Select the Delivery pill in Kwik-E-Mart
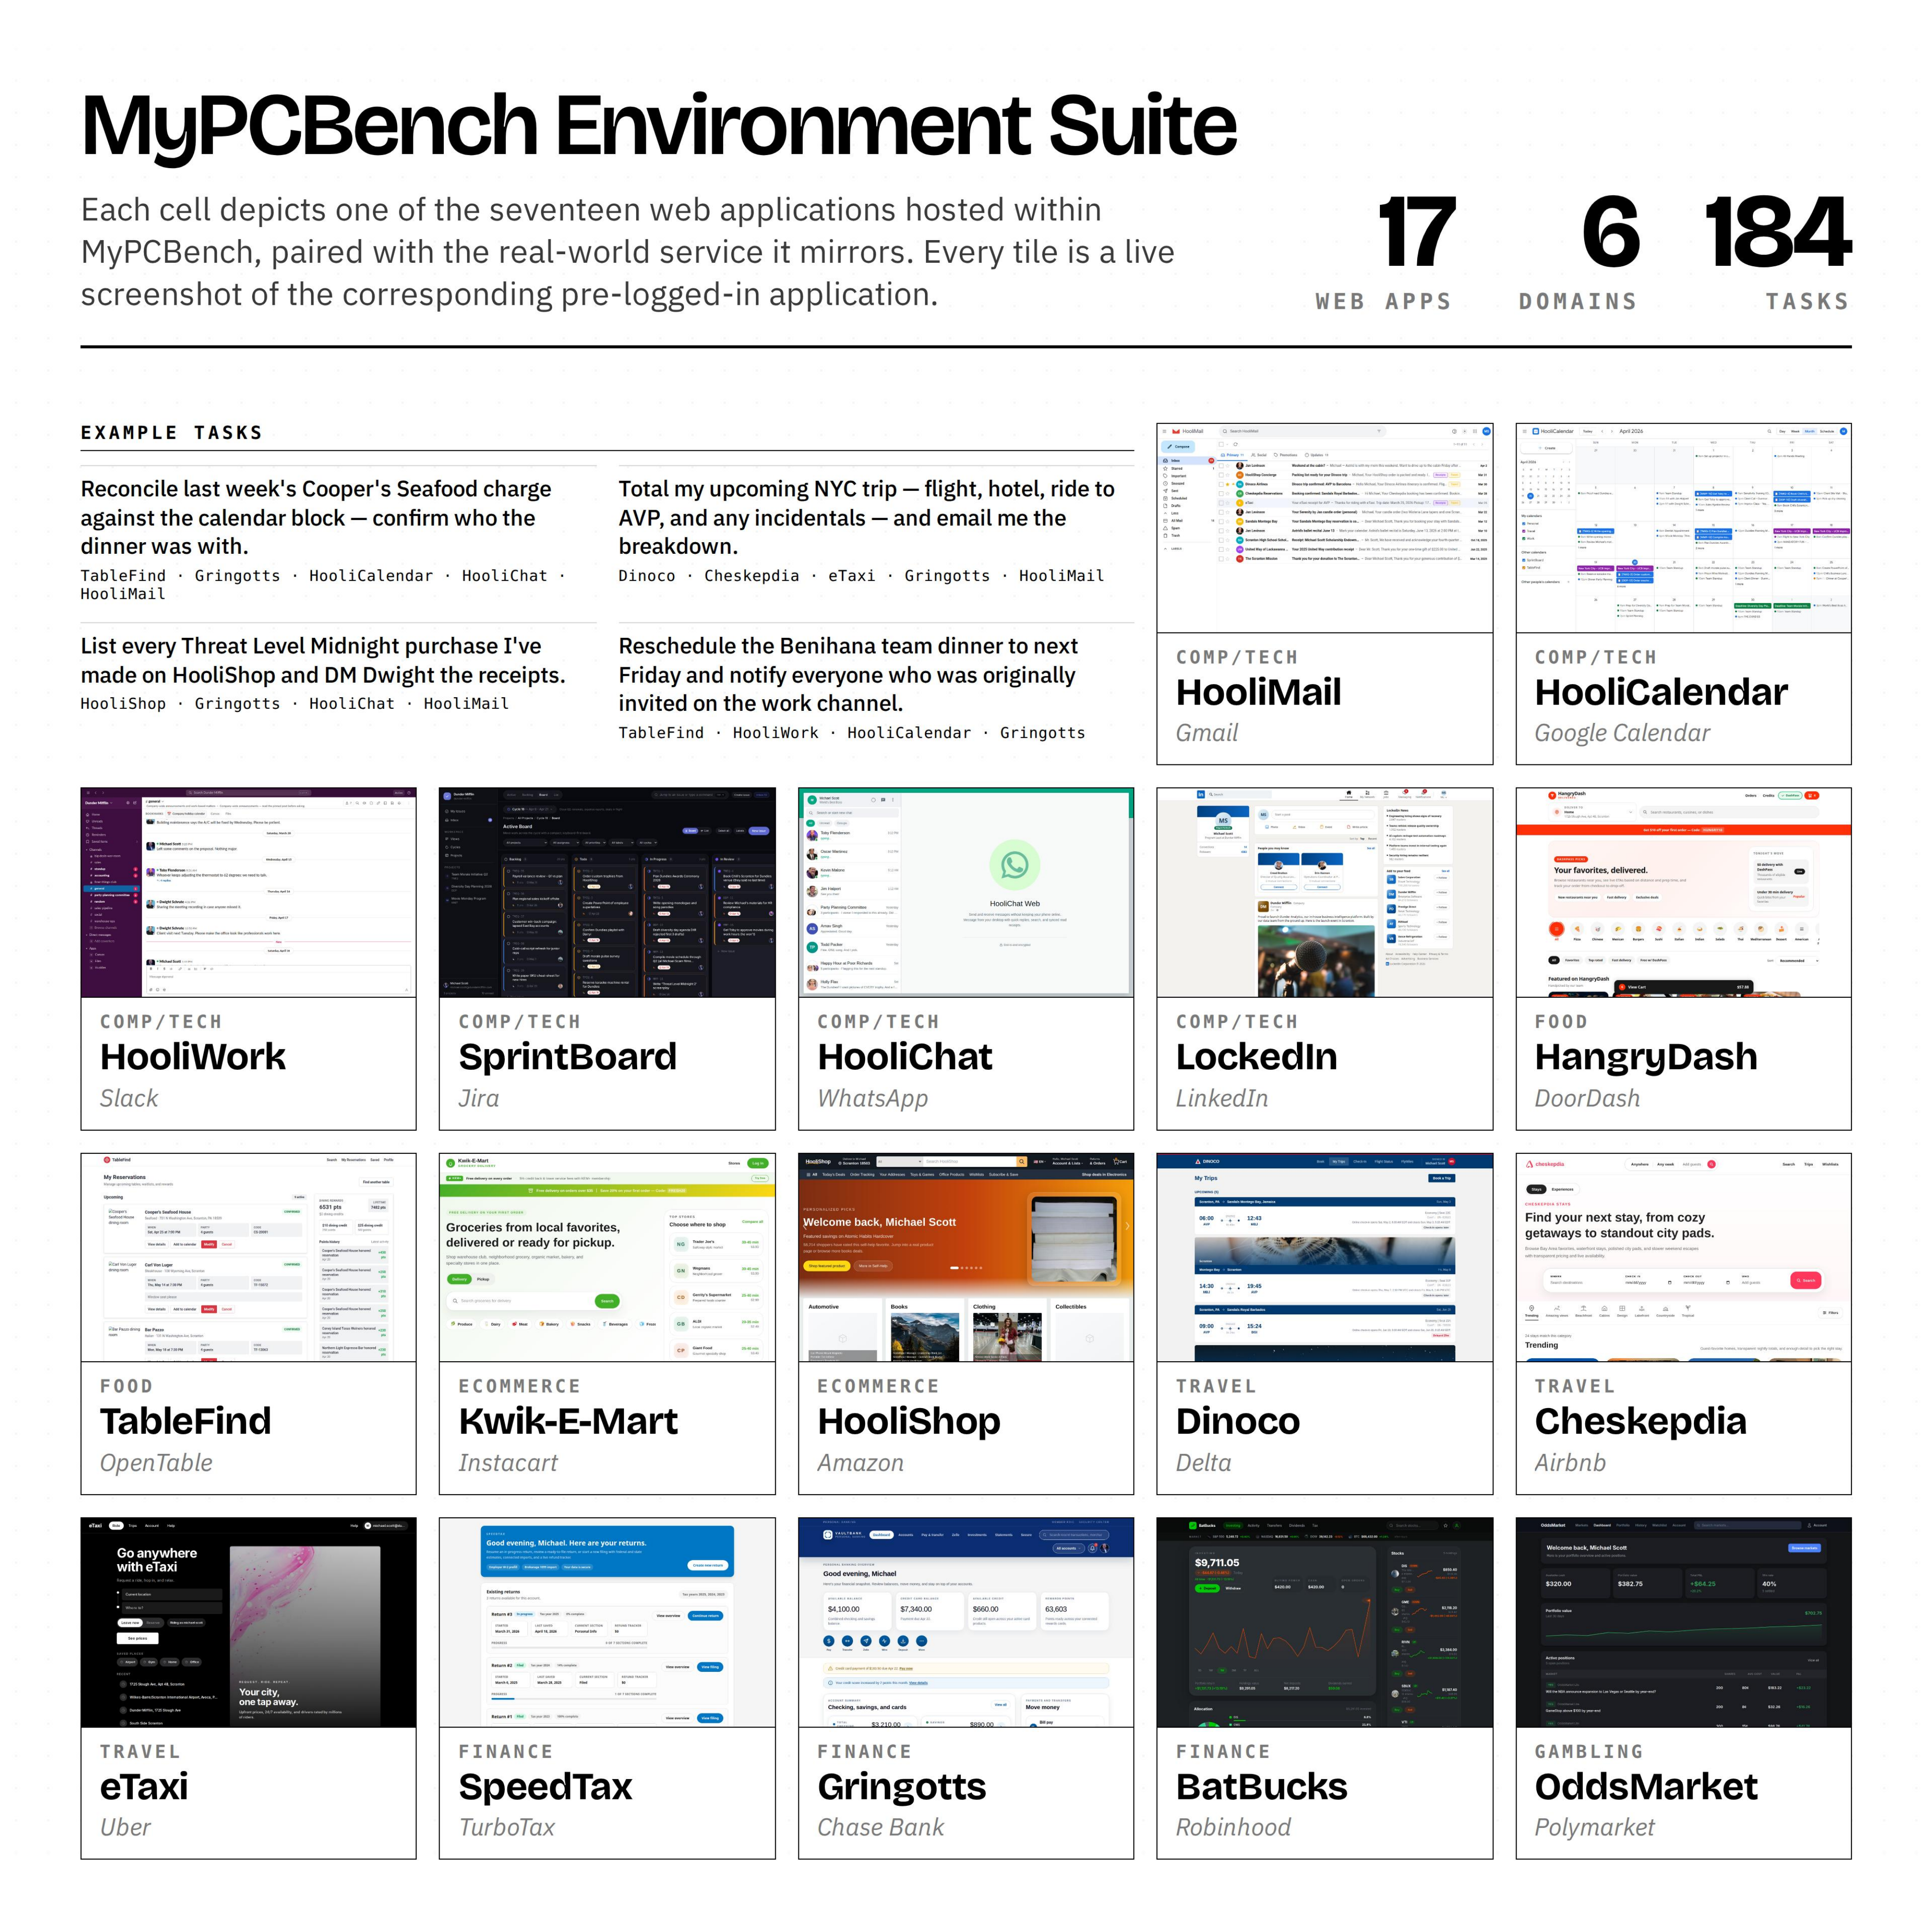The width and height of the screenshot is (1932, 1913). pos(459,1279)
